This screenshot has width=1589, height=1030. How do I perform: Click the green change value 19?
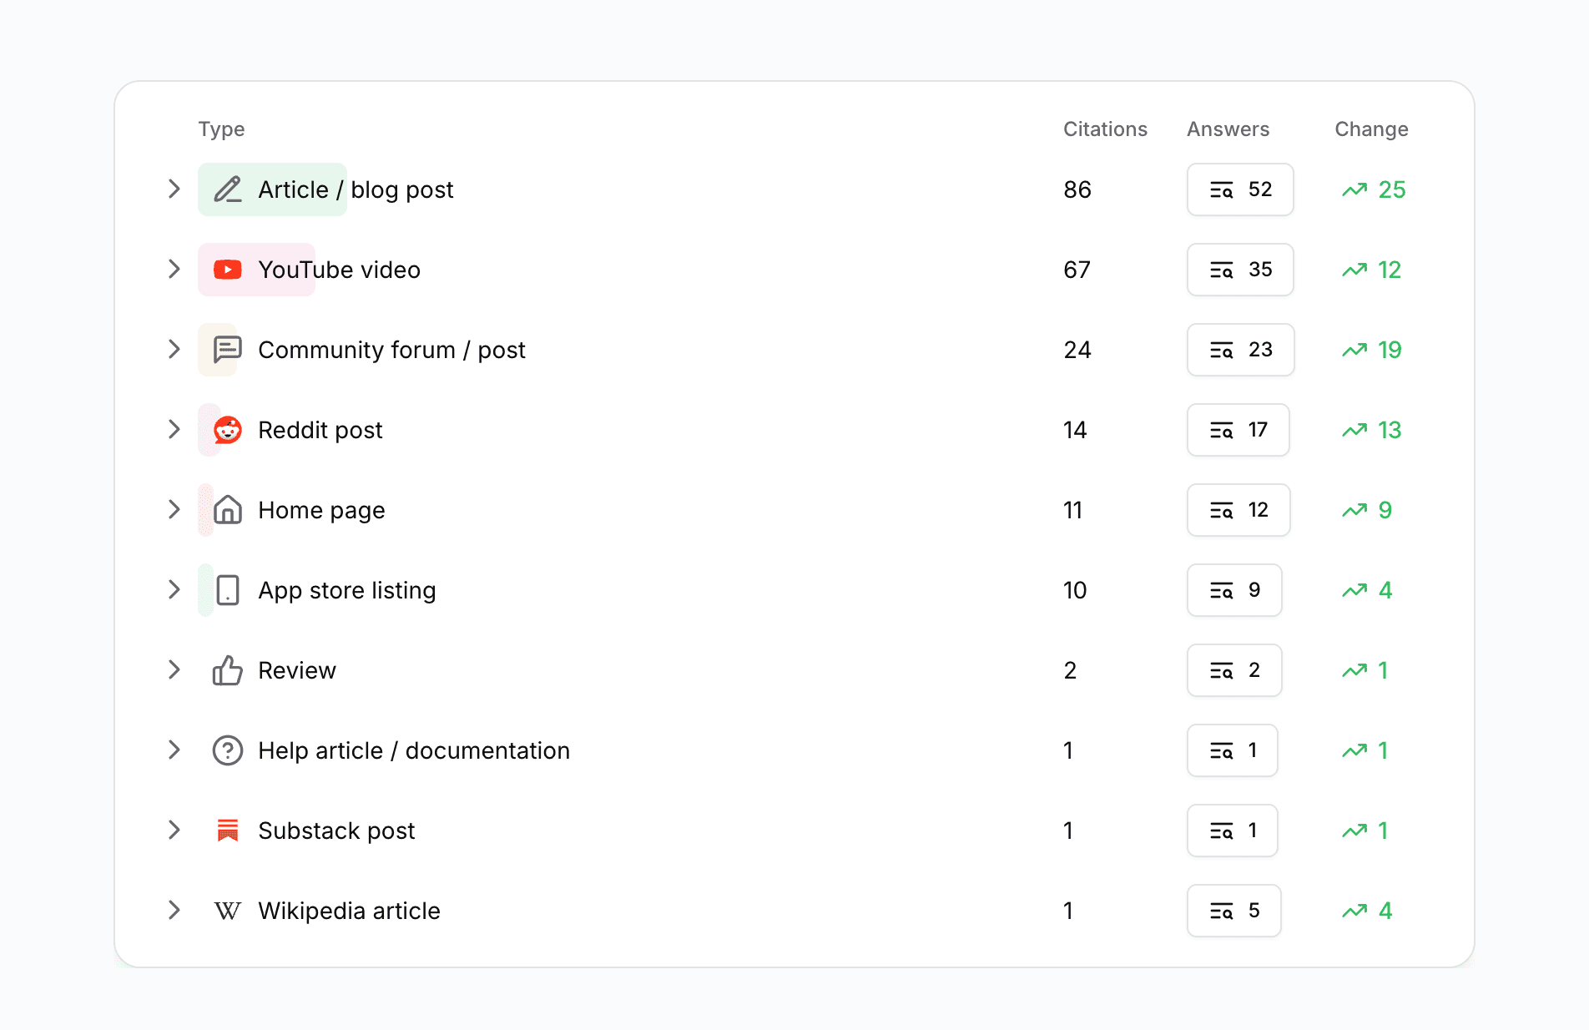1390,350
